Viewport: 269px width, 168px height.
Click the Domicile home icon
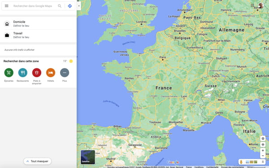[7, 24]
